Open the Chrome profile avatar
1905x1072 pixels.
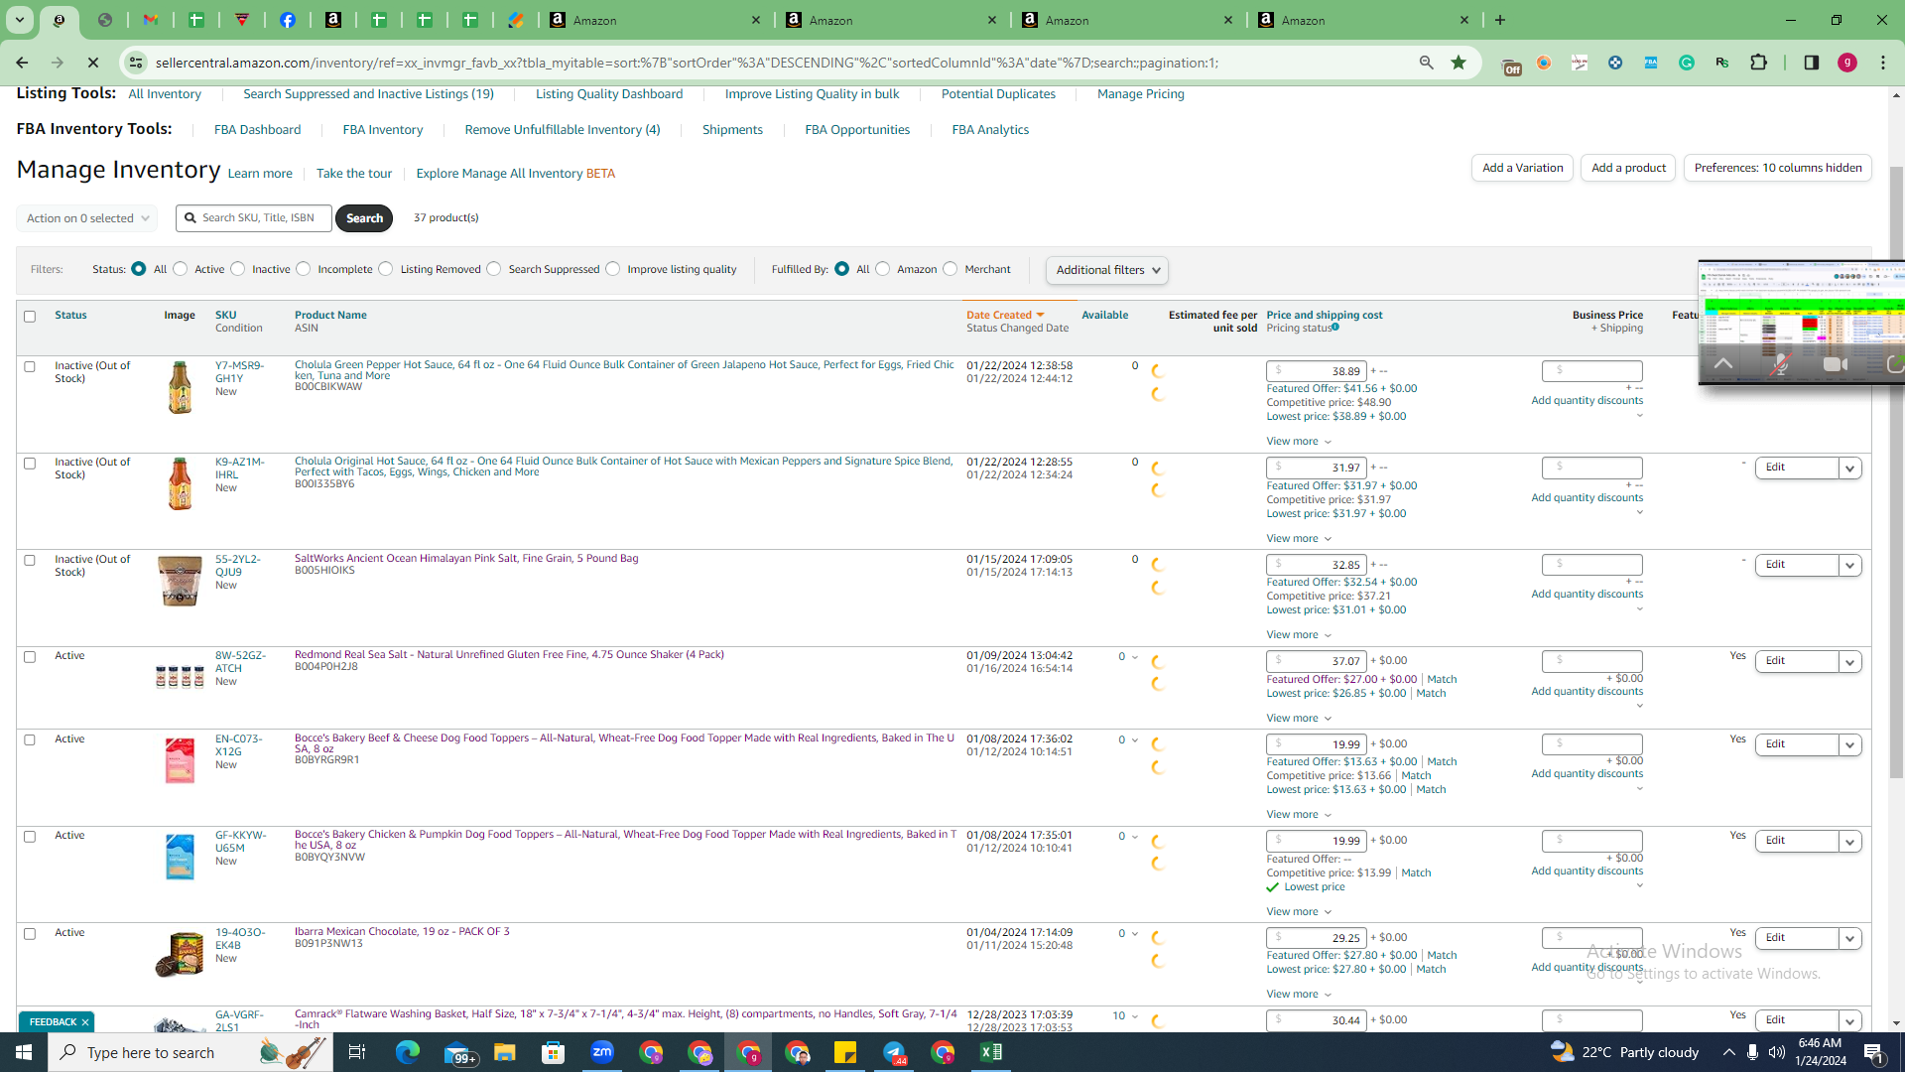[x=1847, y=63]
